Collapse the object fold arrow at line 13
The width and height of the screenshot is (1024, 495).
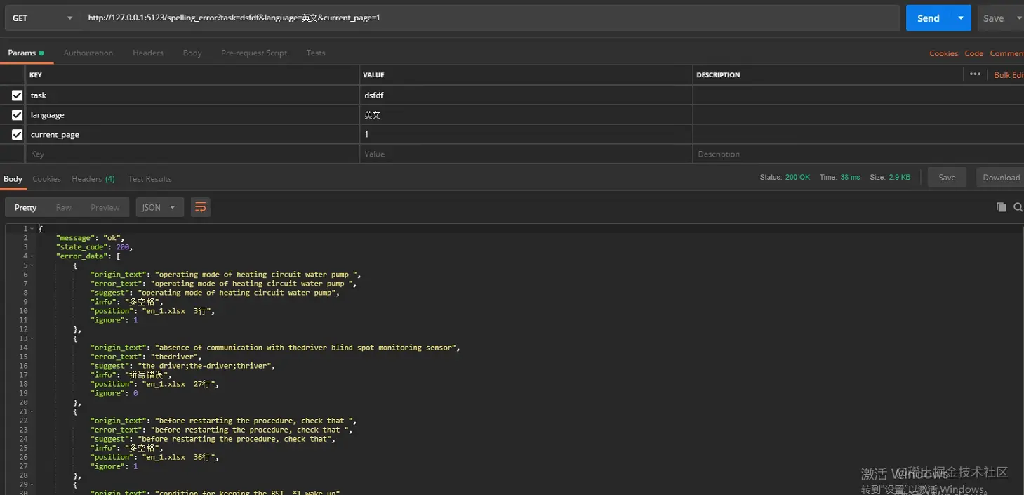pyautogui.click(x=32, y=338)
